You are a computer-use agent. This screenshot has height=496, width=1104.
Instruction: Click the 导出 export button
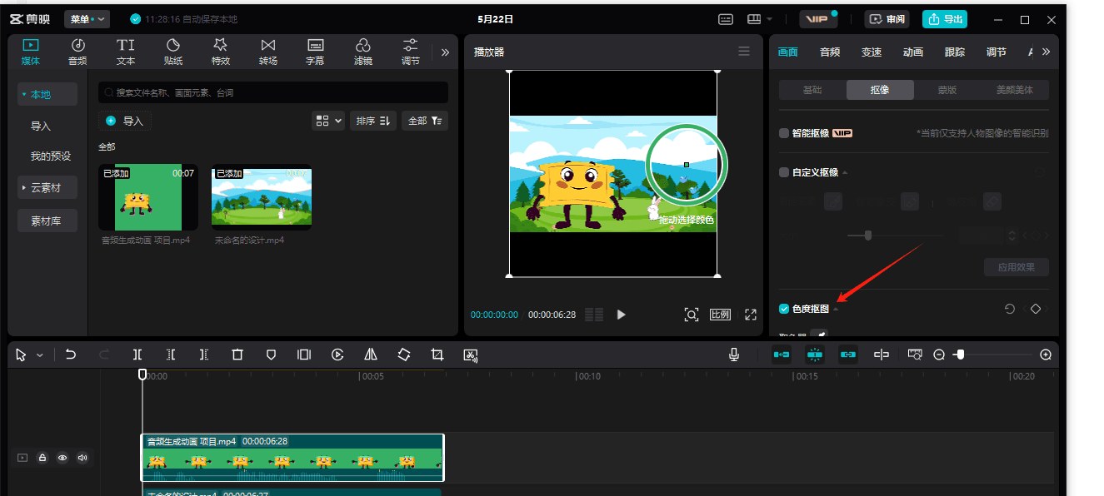[x=944, y=19]
